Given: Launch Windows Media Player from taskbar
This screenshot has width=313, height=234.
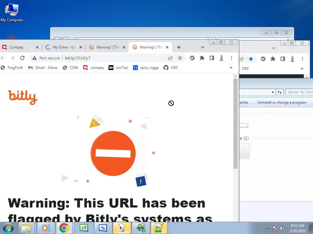Looking at the screenshot, I should pos(45,228).
